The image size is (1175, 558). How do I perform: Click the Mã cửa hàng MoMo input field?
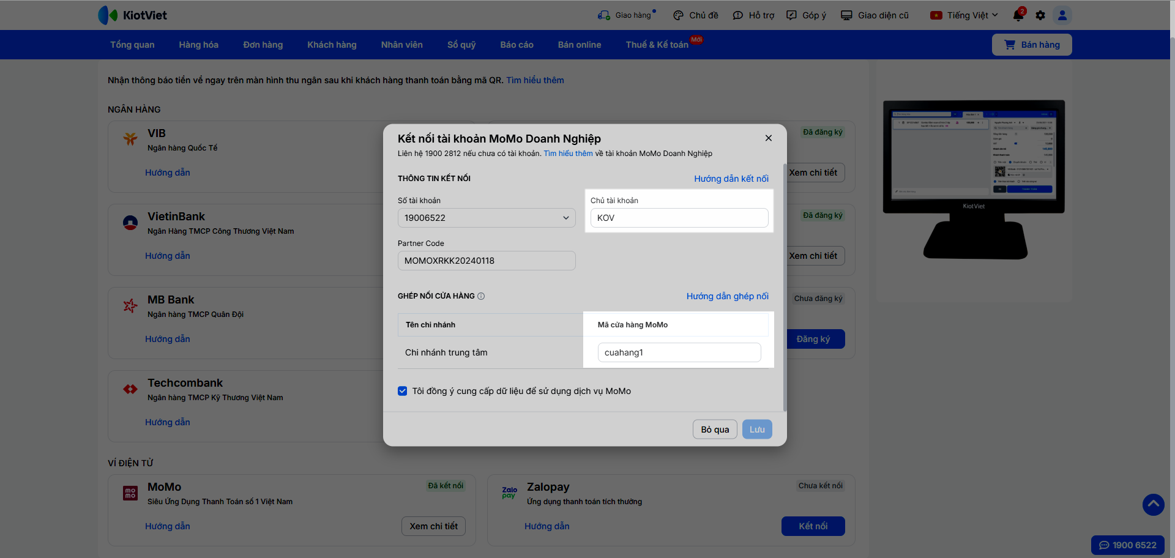679,352
